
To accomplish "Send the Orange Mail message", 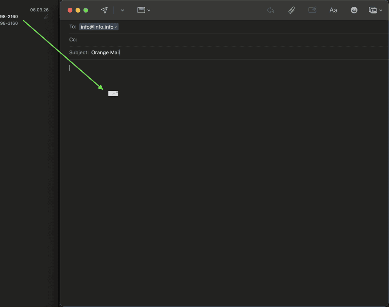I will point(104,10).
